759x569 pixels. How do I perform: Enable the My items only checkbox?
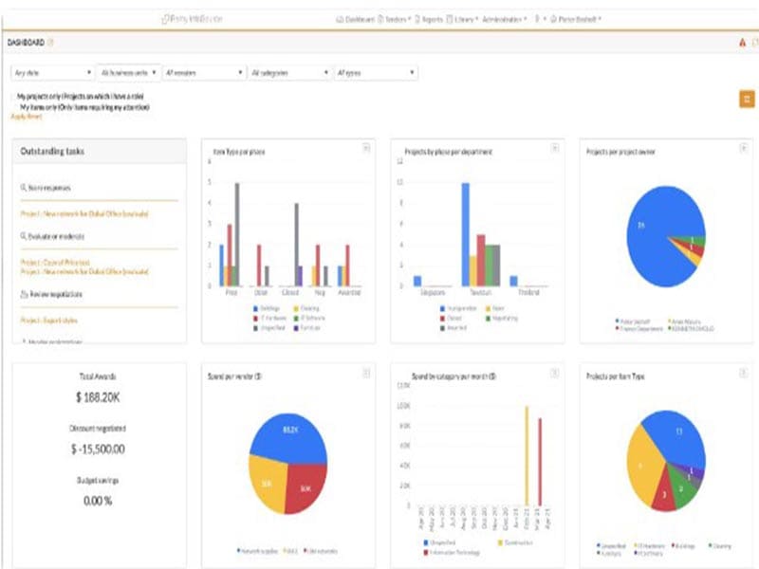pos(13,107)
